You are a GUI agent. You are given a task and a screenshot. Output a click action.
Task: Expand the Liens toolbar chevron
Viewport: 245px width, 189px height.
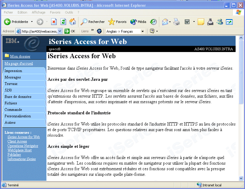(x=93, y=30)
